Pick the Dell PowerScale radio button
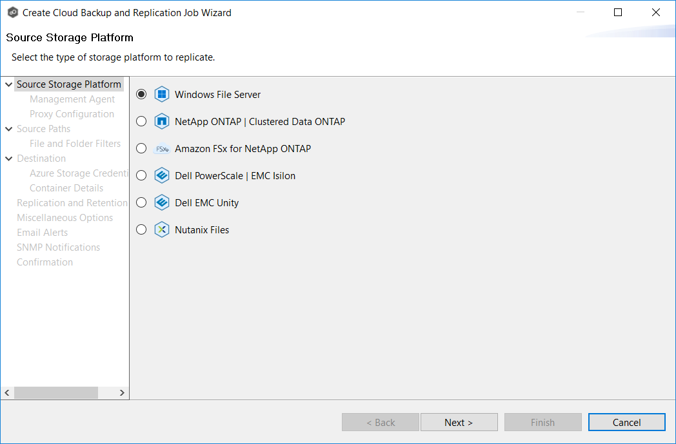 click(x=141, y=176)
